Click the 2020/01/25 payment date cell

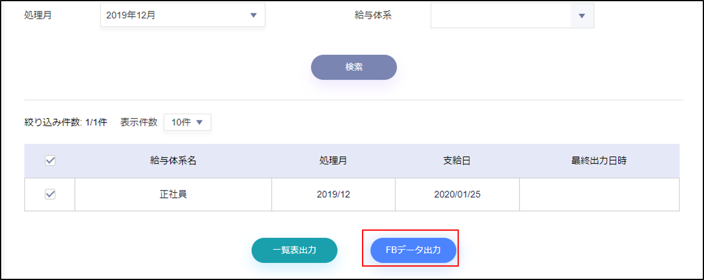[457, 195]
